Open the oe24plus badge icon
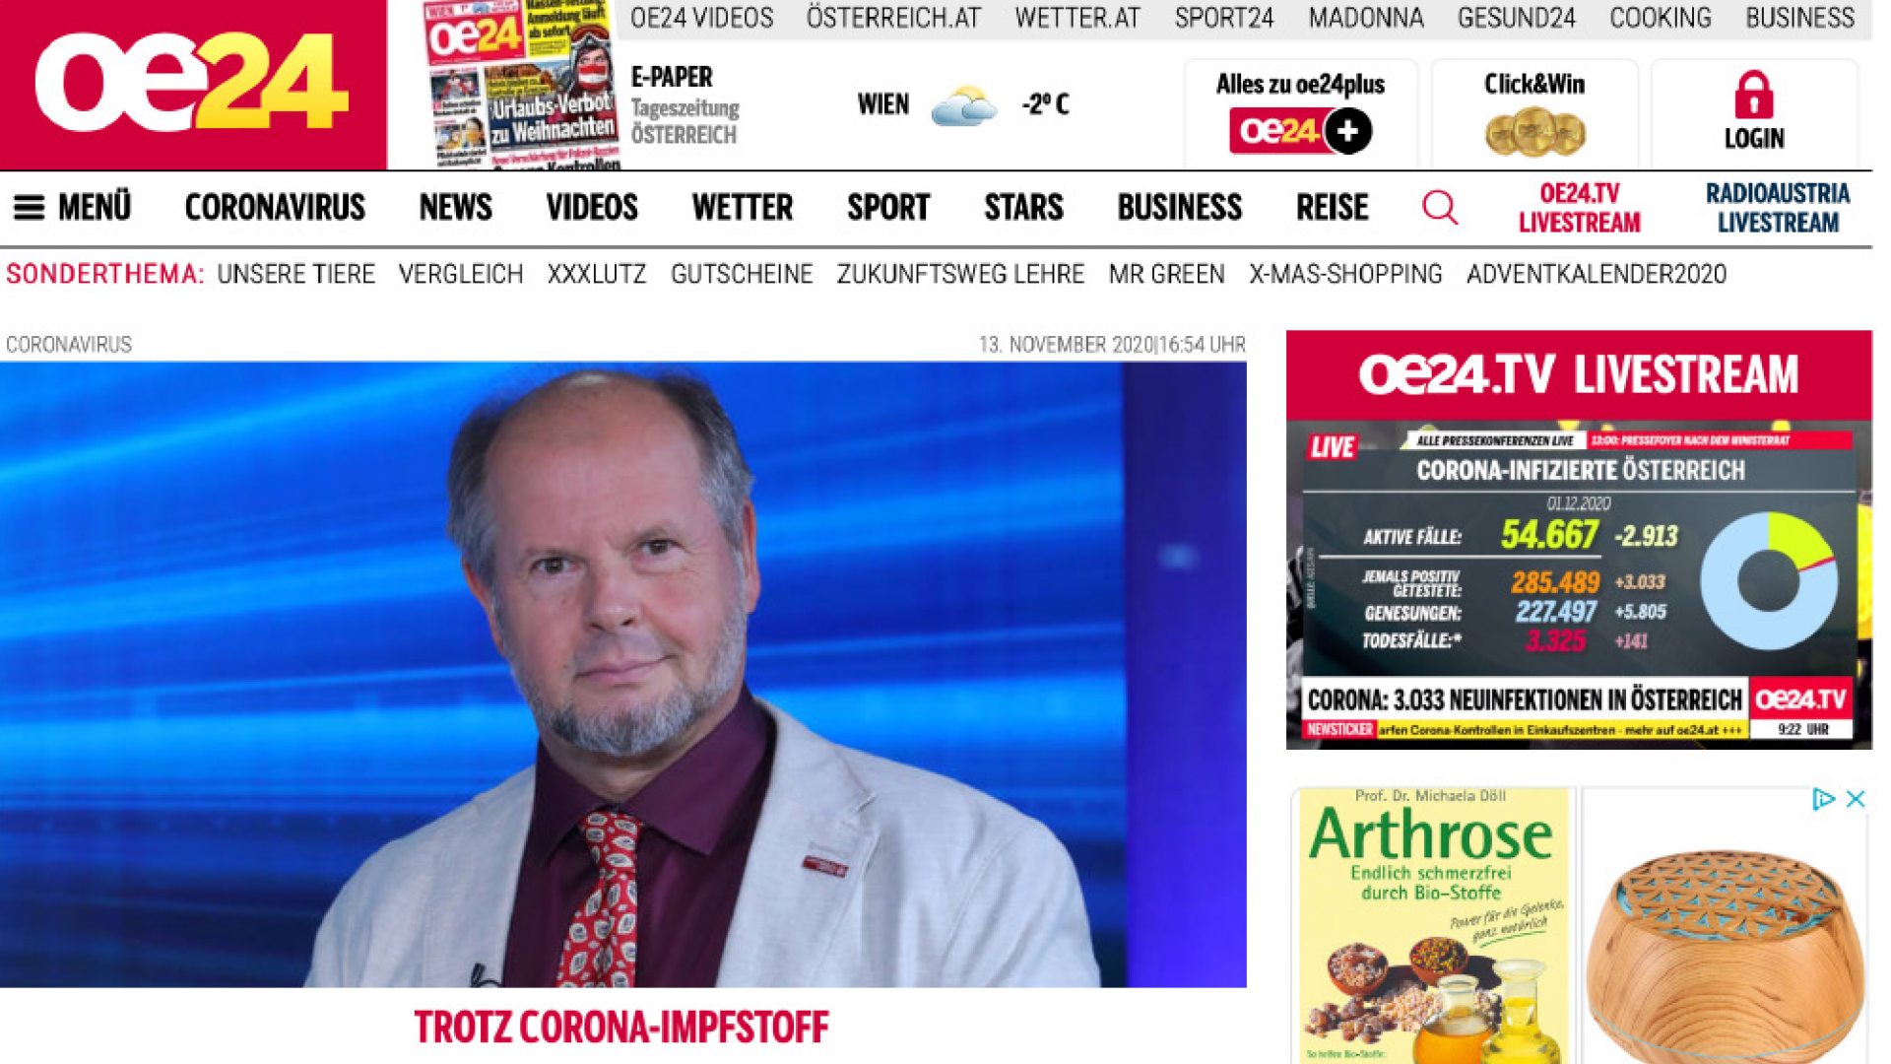Viewport: 1891px width, 1064px height. (x=1300, y=131)
